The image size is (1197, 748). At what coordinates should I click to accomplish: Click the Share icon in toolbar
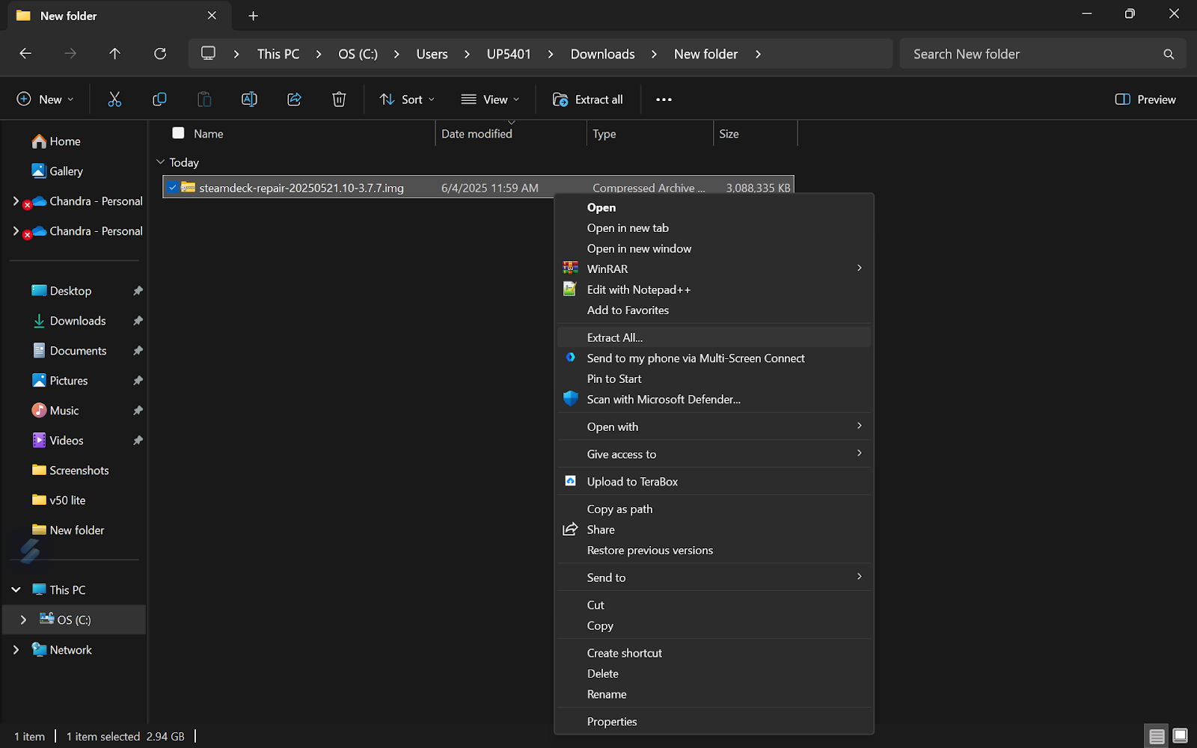click(x=294, y=99)
